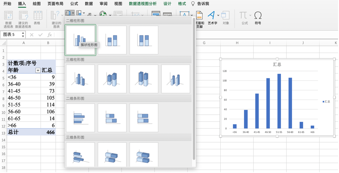Open the 数据透视图分析 ribbon tab

(x=143, y=4)
